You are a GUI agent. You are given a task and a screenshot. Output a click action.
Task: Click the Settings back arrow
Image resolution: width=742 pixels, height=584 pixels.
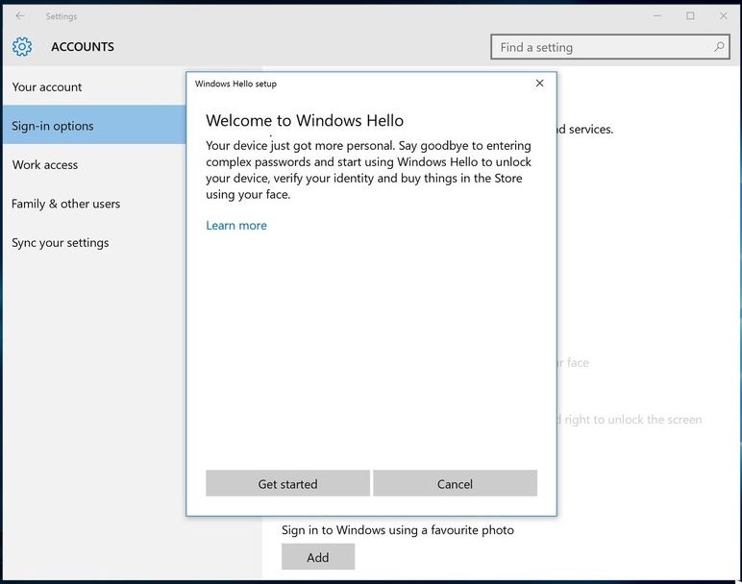(x=20, y=16)
